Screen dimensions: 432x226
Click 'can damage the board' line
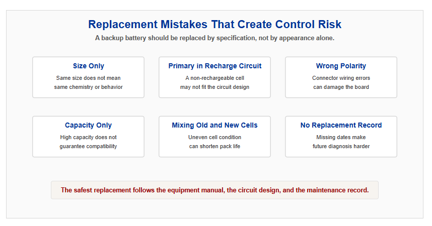point(341,87)
